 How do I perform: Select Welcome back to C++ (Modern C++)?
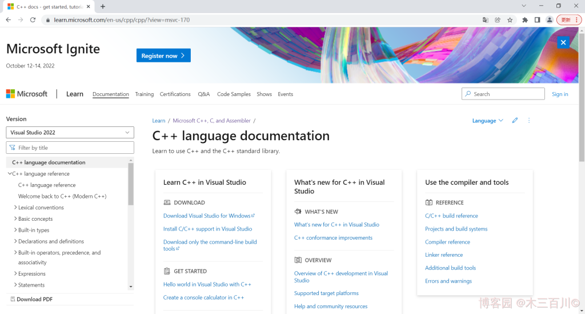[62, 196]
